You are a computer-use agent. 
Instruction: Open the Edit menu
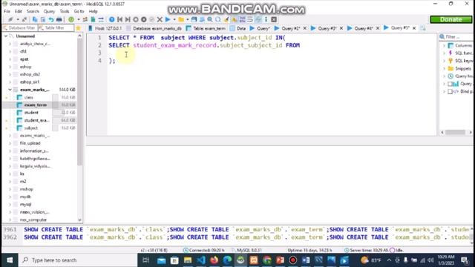(19, 11)
